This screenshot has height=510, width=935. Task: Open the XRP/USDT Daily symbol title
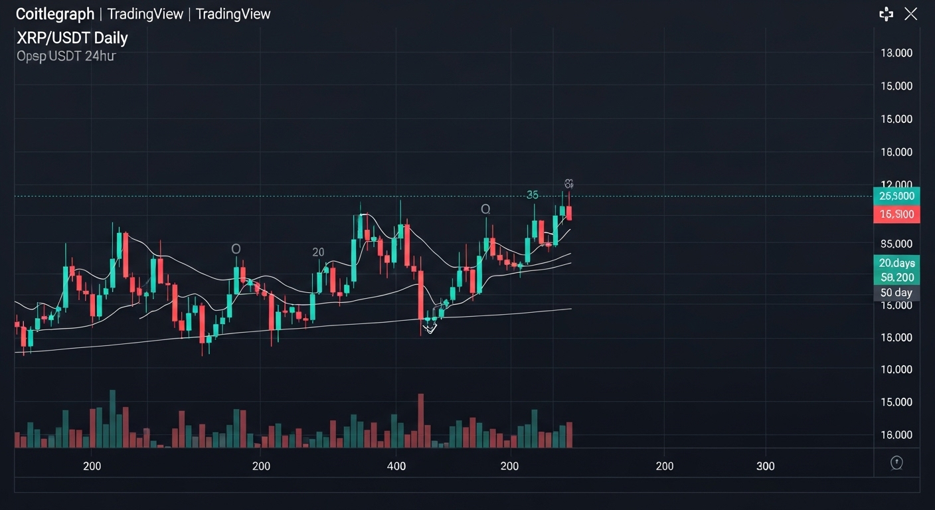[72, 38]
